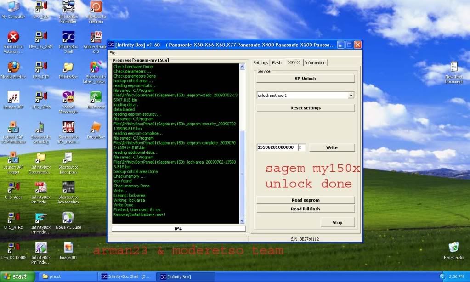
Task: Select the Shortcut to diagram desktop icon
Action: pyautogui.click(x=96, y=12)
